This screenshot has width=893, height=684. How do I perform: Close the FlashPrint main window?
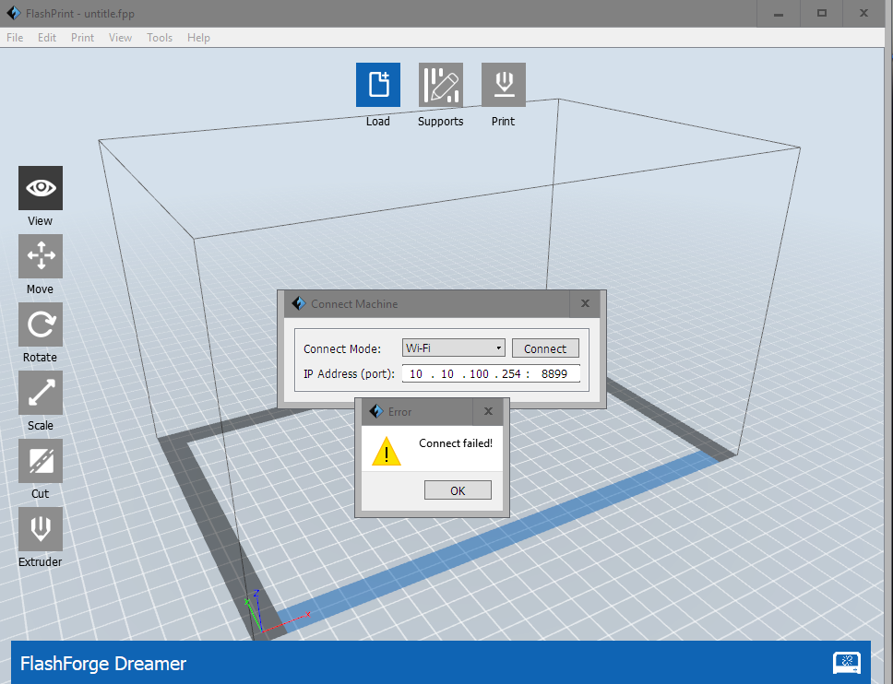coord(864,14)
